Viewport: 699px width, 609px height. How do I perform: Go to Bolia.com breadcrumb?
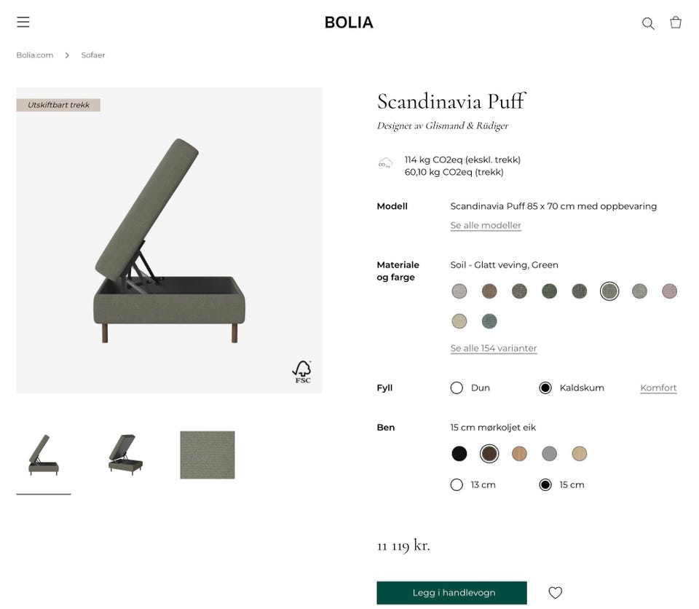point(35,55)
